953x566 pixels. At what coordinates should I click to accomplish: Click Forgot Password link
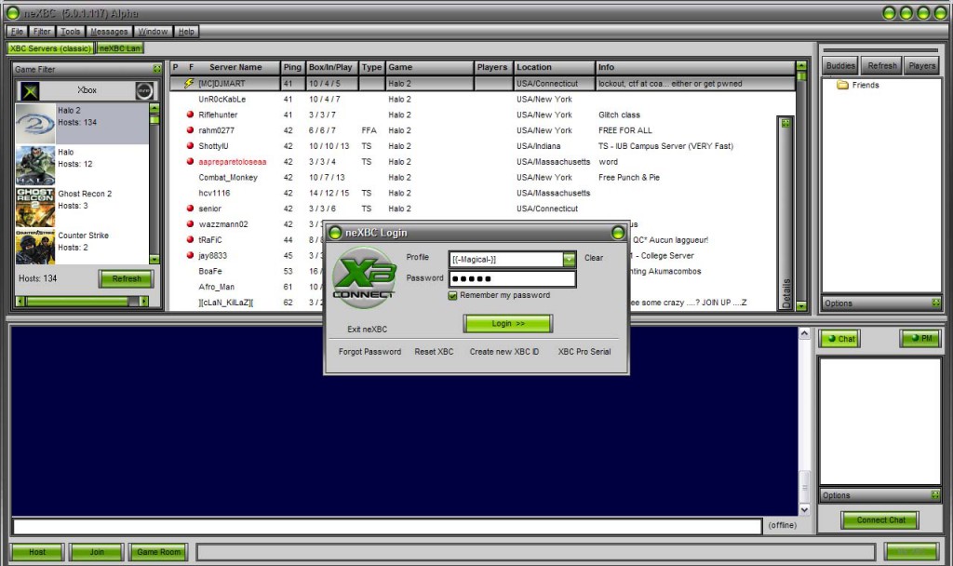(x=369, y=351)
